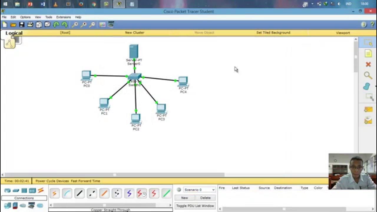Select the Connections lightning category
377x212 pixels.
click(x=41, y=191)
